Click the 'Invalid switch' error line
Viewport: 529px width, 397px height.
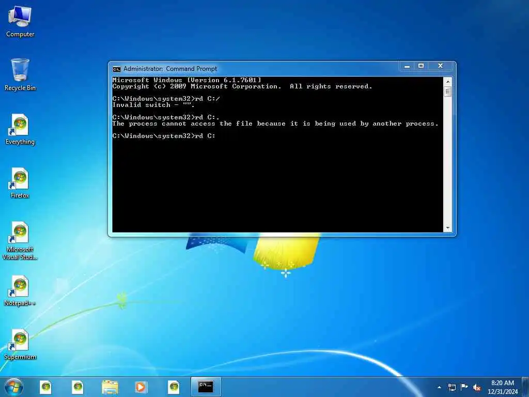[153, 105]
